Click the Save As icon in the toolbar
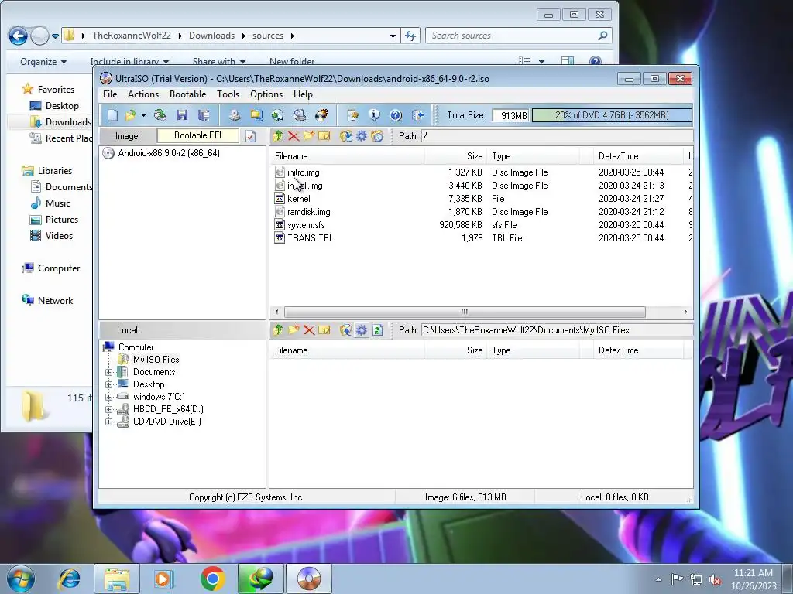The image size is (793, 594). (x=204, y=115)
